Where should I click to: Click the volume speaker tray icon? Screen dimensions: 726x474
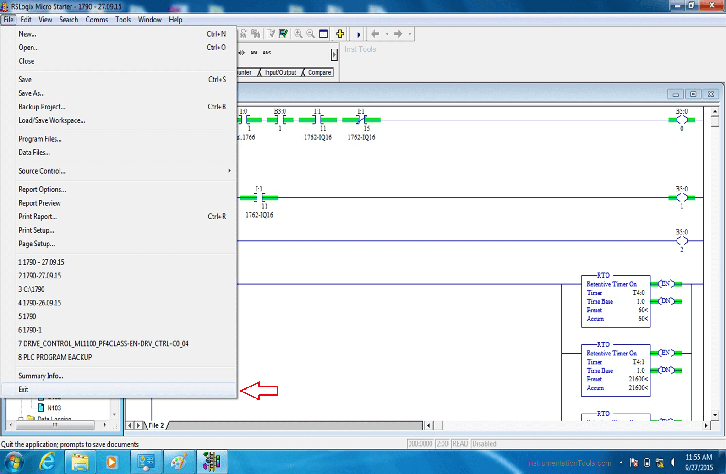672,463
